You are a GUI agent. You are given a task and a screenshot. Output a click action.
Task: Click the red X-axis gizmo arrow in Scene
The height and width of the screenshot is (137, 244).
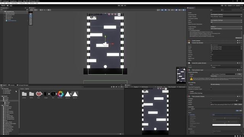[x=112, y=44]
